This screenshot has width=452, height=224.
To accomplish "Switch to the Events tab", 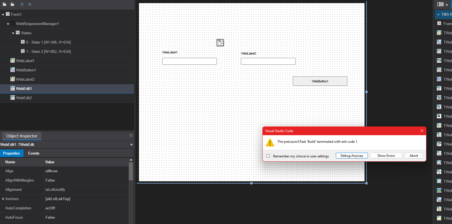I will (x=34, y=153).
